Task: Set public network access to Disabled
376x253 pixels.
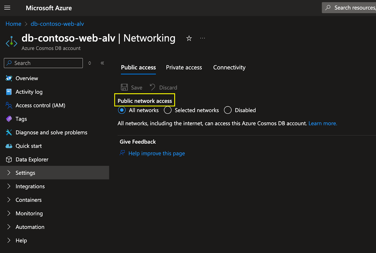Action: coord(228,110)
